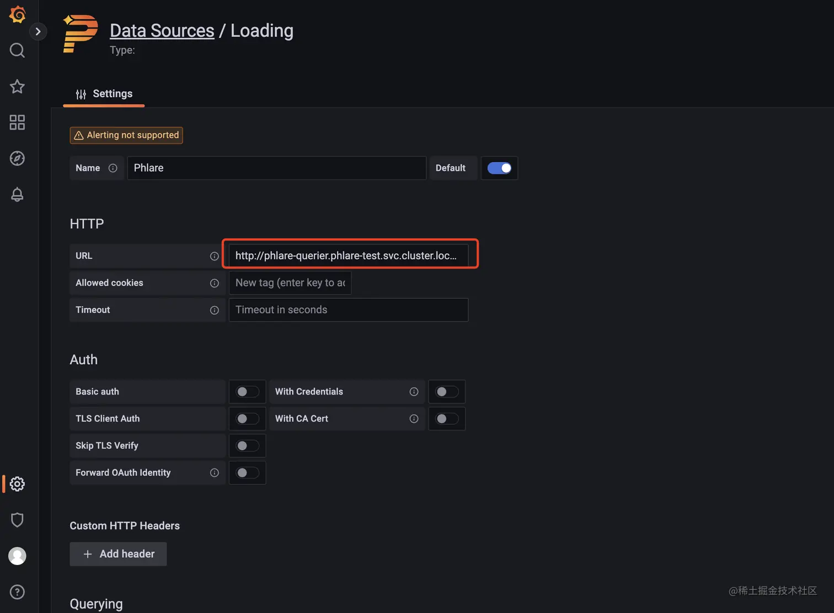
Task: Open the Explore compass icon
Action: 17,158
